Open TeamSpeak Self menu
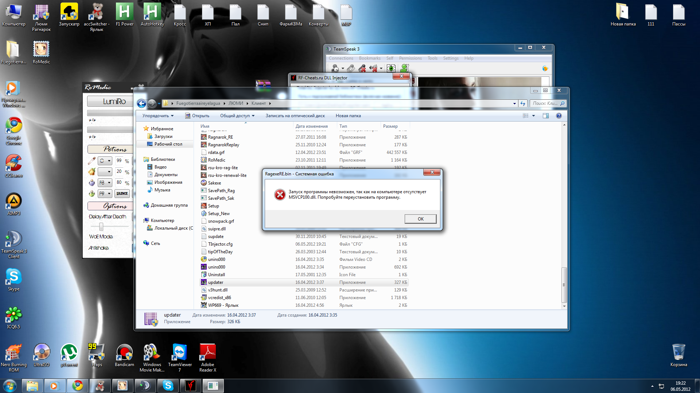700x393 pixels. pos(390,58)
